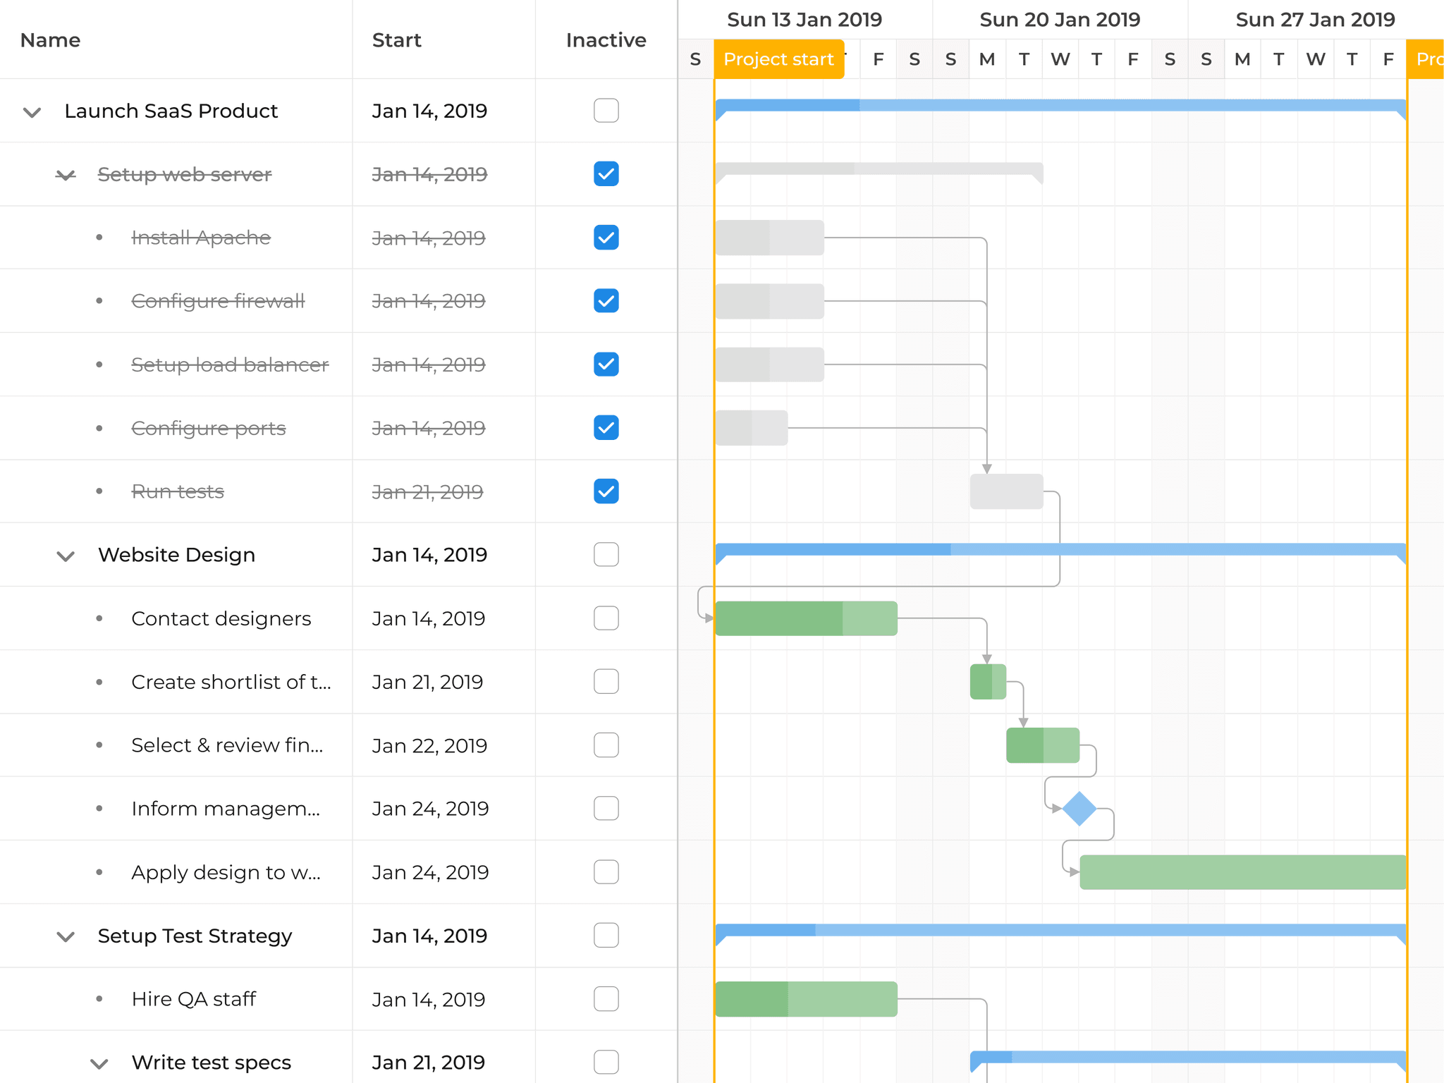
Task: Click the Project start timeline marker
Action: click(778, 59)
